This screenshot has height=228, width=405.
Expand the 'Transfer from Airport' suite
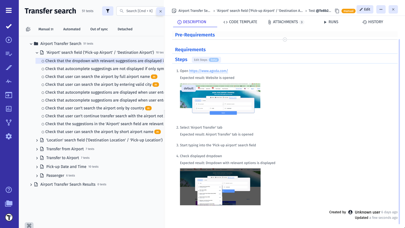pos(37,149)
